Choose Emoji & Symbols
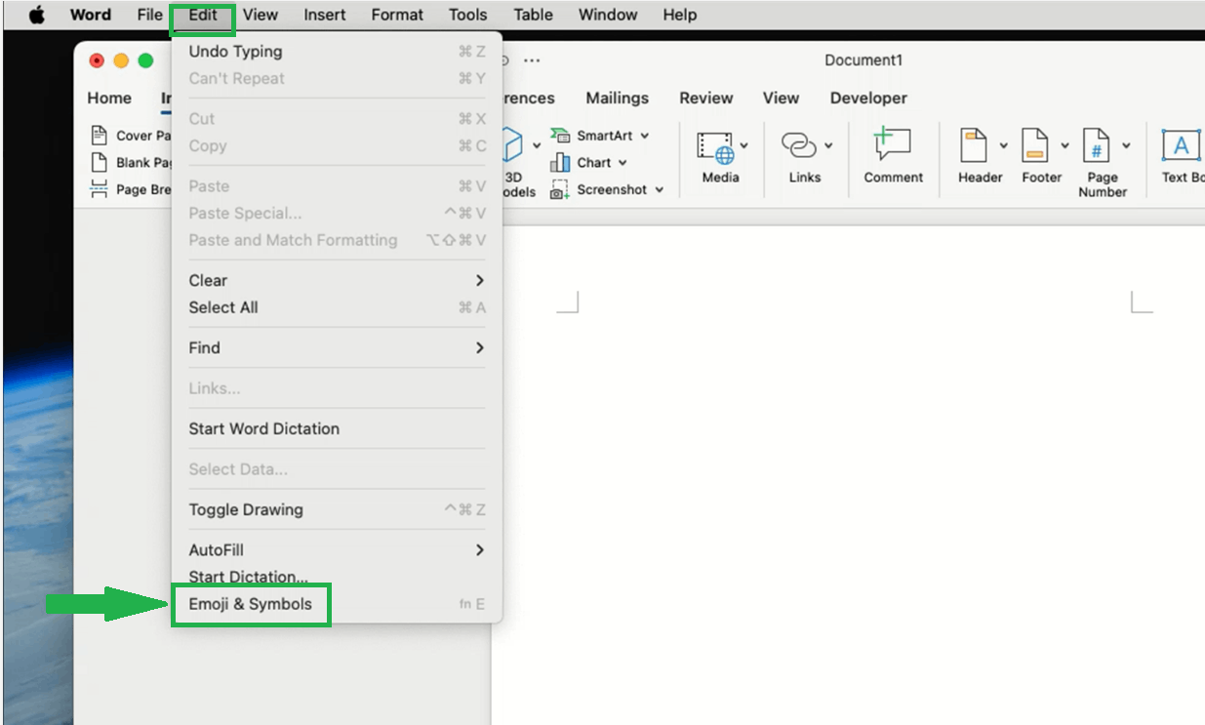Screen dimensions: 1205x725 (337, 604)
